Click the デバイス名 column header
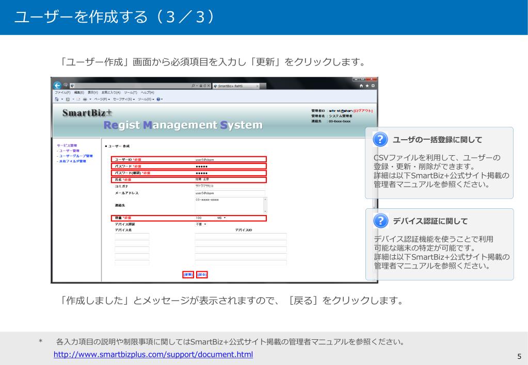 pyautogui.click(x=123, y=230)
